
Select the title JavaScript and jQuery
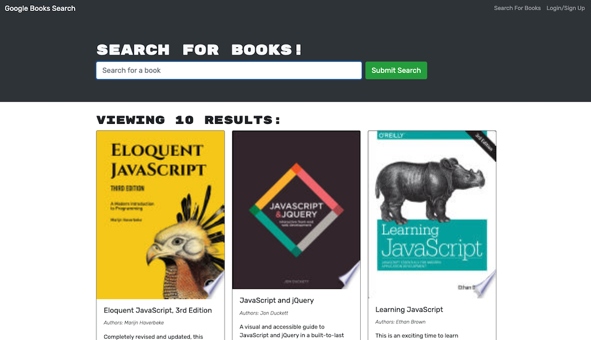276,300
